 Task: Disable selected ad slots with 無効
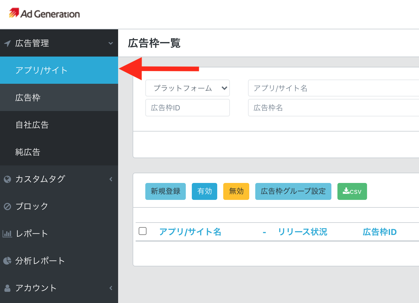pyautogui.click(x=236, y=191)
